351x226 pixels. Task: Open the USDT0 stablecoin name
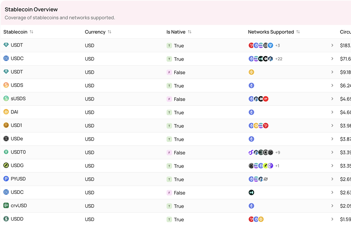click(x=18, y=152)
